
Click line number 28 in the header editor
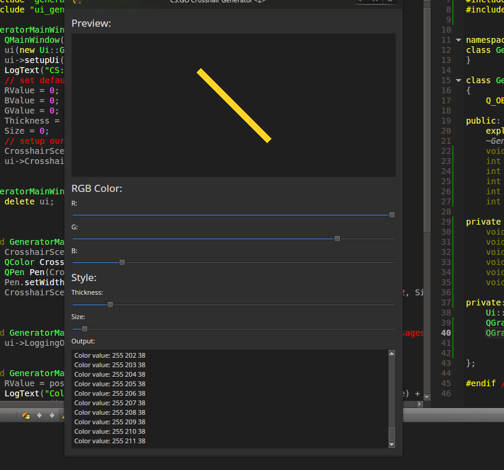pyautogui.click(x=446, y=212)
